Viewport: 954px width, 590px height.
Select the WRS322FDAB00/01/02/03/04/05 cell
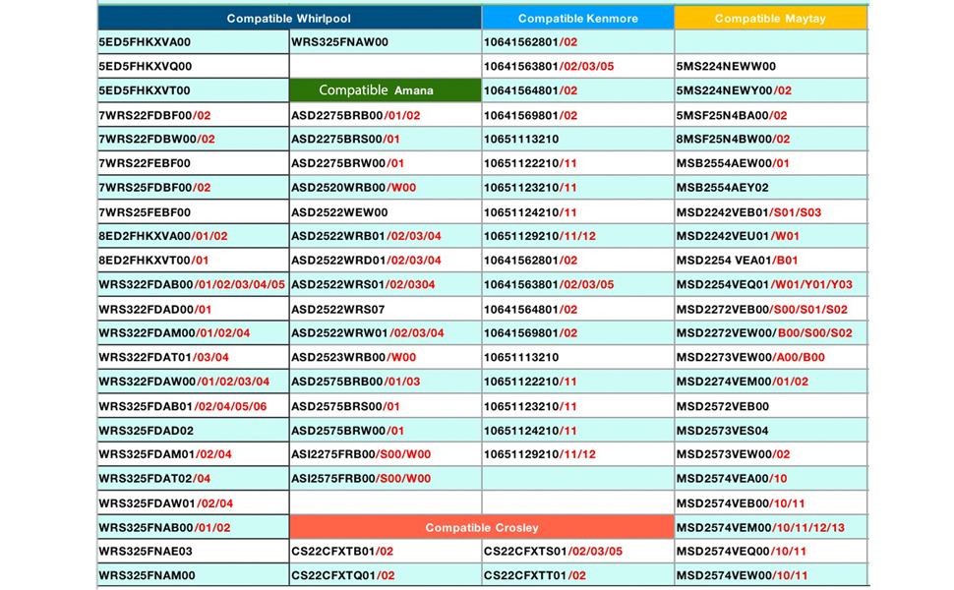(x=192, y=284)
